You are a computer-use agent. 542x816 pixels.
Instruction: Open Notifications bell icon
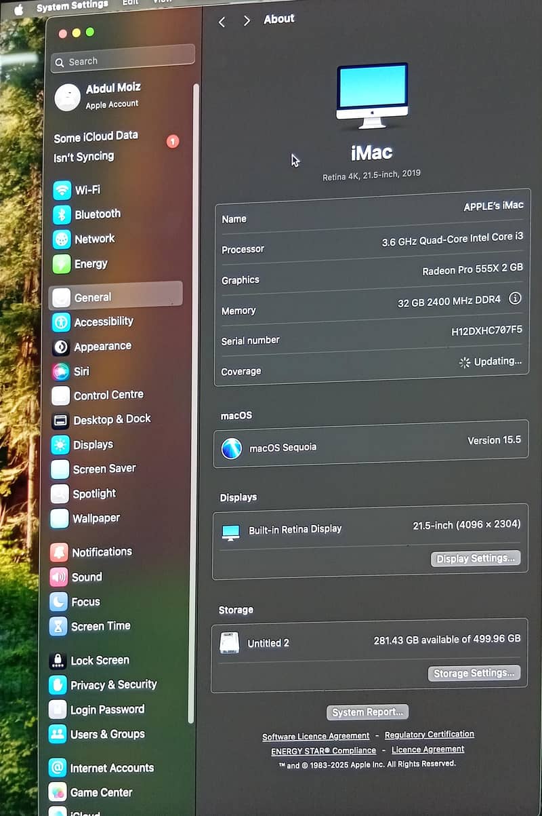click(x=59, y=552)
